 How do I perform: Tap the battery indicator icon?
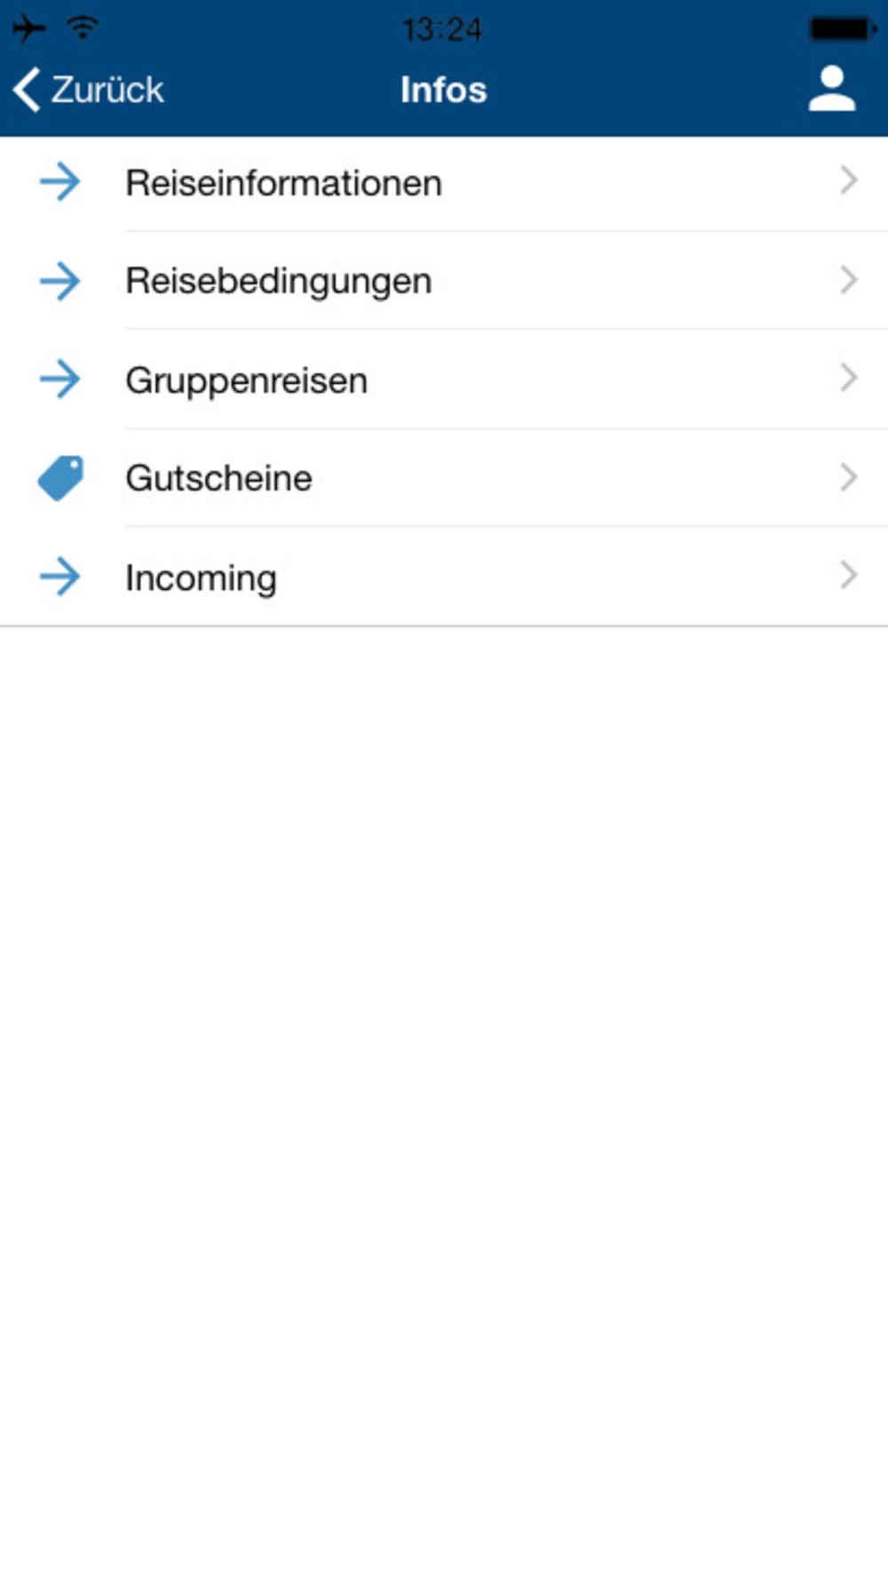pos(843,28)
